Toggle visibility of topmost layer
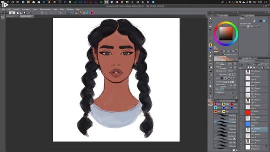270x152 pixels. pyautogui.click(x=241, y=72)
